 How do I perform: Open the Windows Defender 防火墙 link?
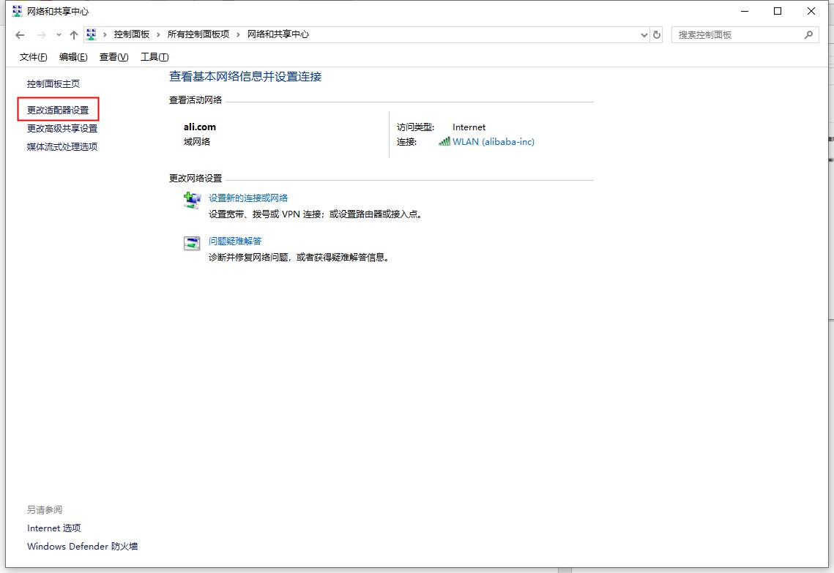pos(82,546)
